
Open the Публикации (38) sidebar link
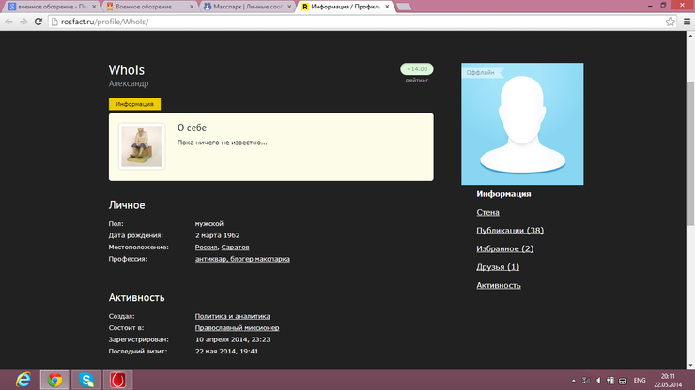point(510,231)
